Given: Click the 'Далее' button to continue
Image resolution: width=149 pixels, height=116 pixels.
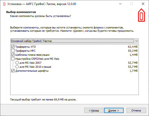Looking at the screenshot, I should (x=114, y=110).
